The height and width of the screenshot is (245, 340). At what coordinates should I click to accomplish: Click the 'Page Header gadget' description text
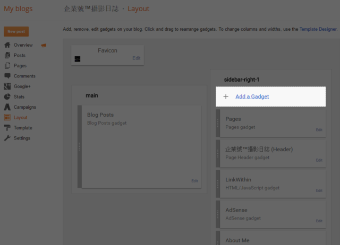pyautogui.click(x=247, y=157)
